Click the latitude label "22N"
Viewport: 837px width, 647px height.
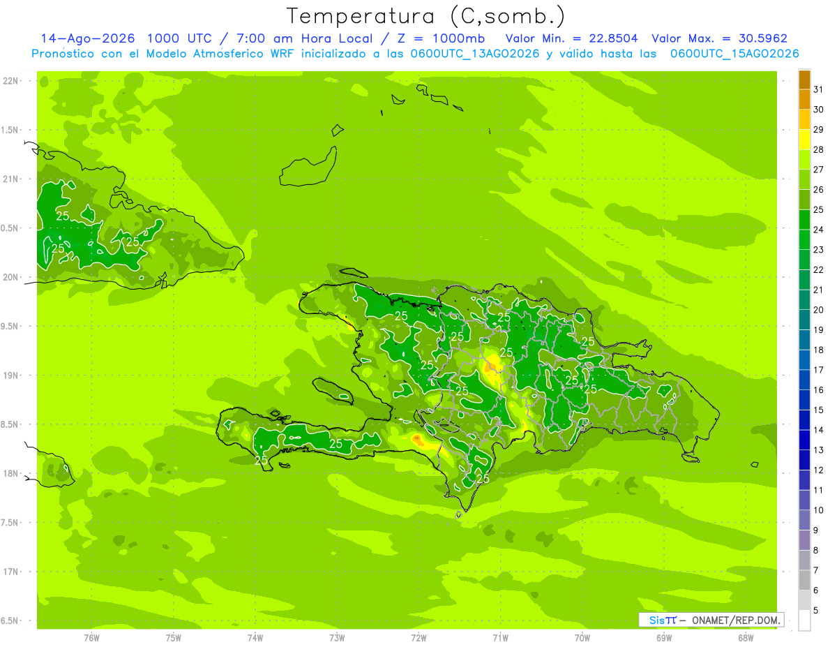[10, 80]
